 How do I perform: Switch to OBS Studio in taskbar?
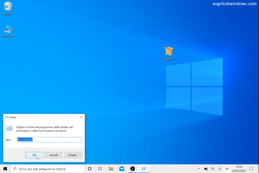[x=133, y=169]
